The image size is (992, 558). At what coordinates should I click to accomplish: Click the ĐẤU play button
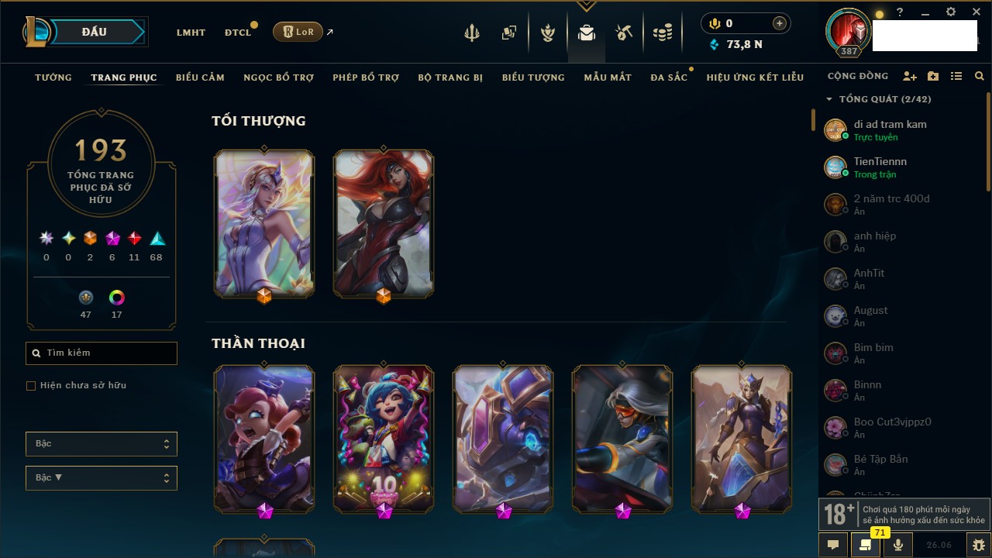(94, 32)
